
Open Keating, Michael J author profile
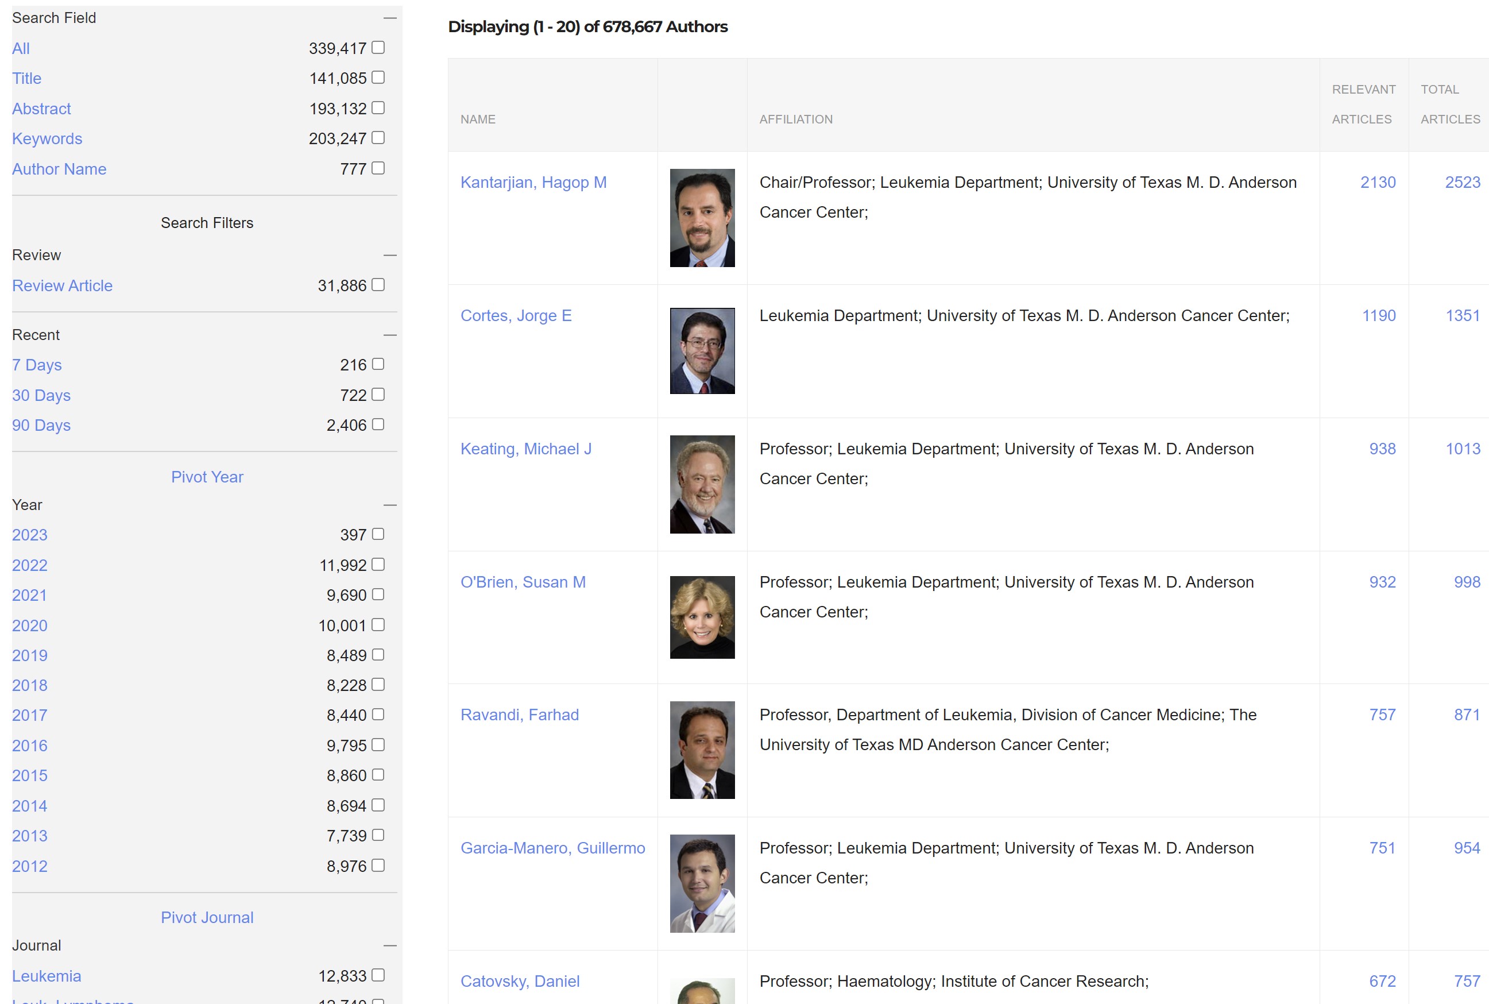click(x=525, y=449)
